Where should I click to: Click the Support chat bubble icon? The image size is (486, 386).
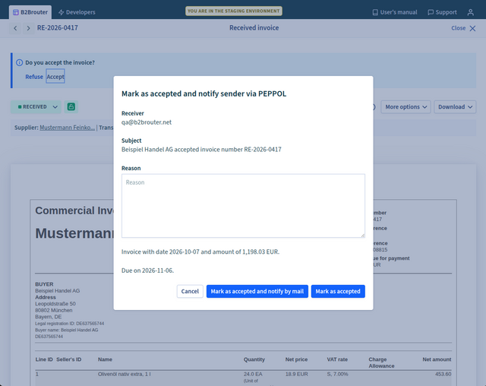pos(431,12)
